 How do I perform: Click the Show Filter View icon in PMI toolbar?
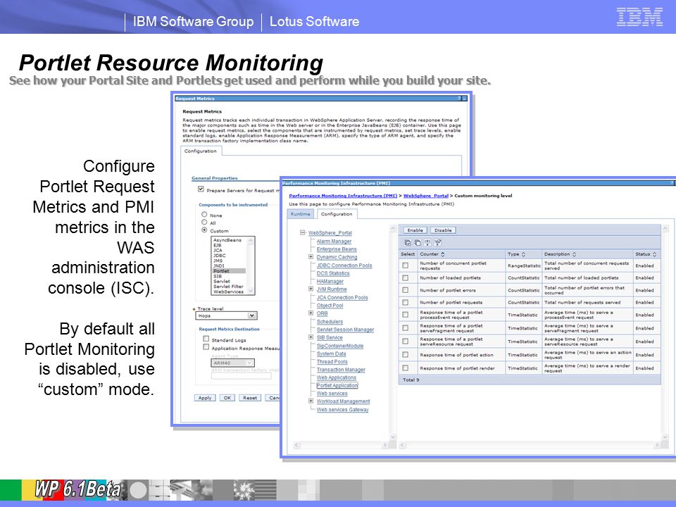pos(427,243)
